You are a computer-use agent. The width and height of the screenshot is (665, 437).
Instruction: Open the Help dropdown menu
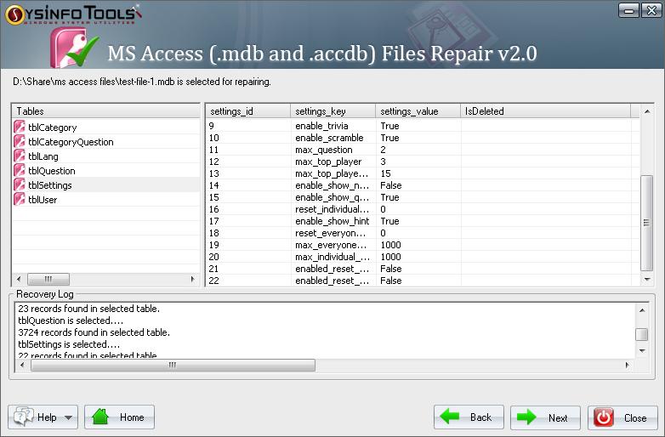click(43, 417)
